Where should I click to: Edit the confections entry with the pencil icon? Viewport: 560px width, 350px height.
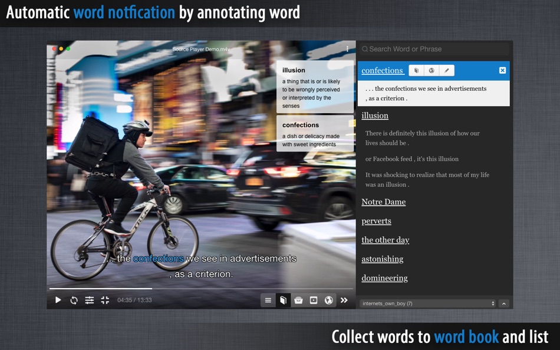click(447, 70)
